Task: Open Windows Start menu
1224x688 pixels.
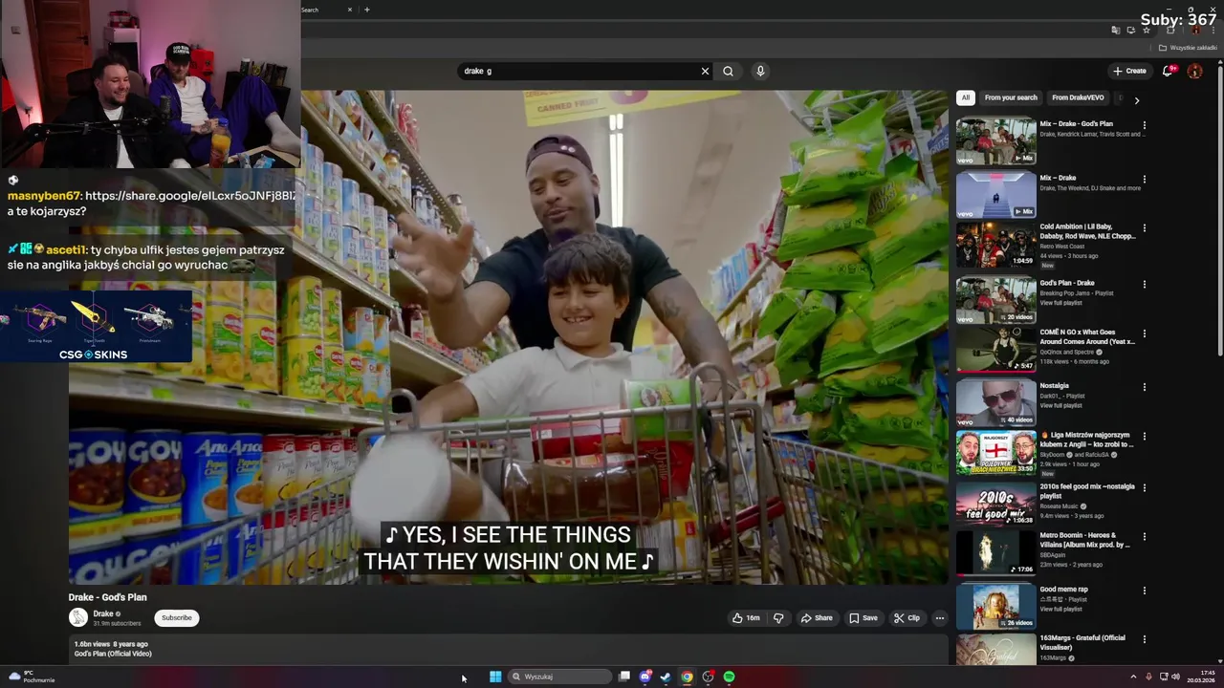Action: 495,677
